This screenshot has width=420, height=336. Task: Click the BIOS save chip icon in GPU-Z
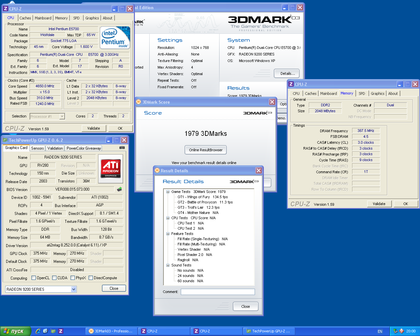pyautogui.click(x=119, y=189)
